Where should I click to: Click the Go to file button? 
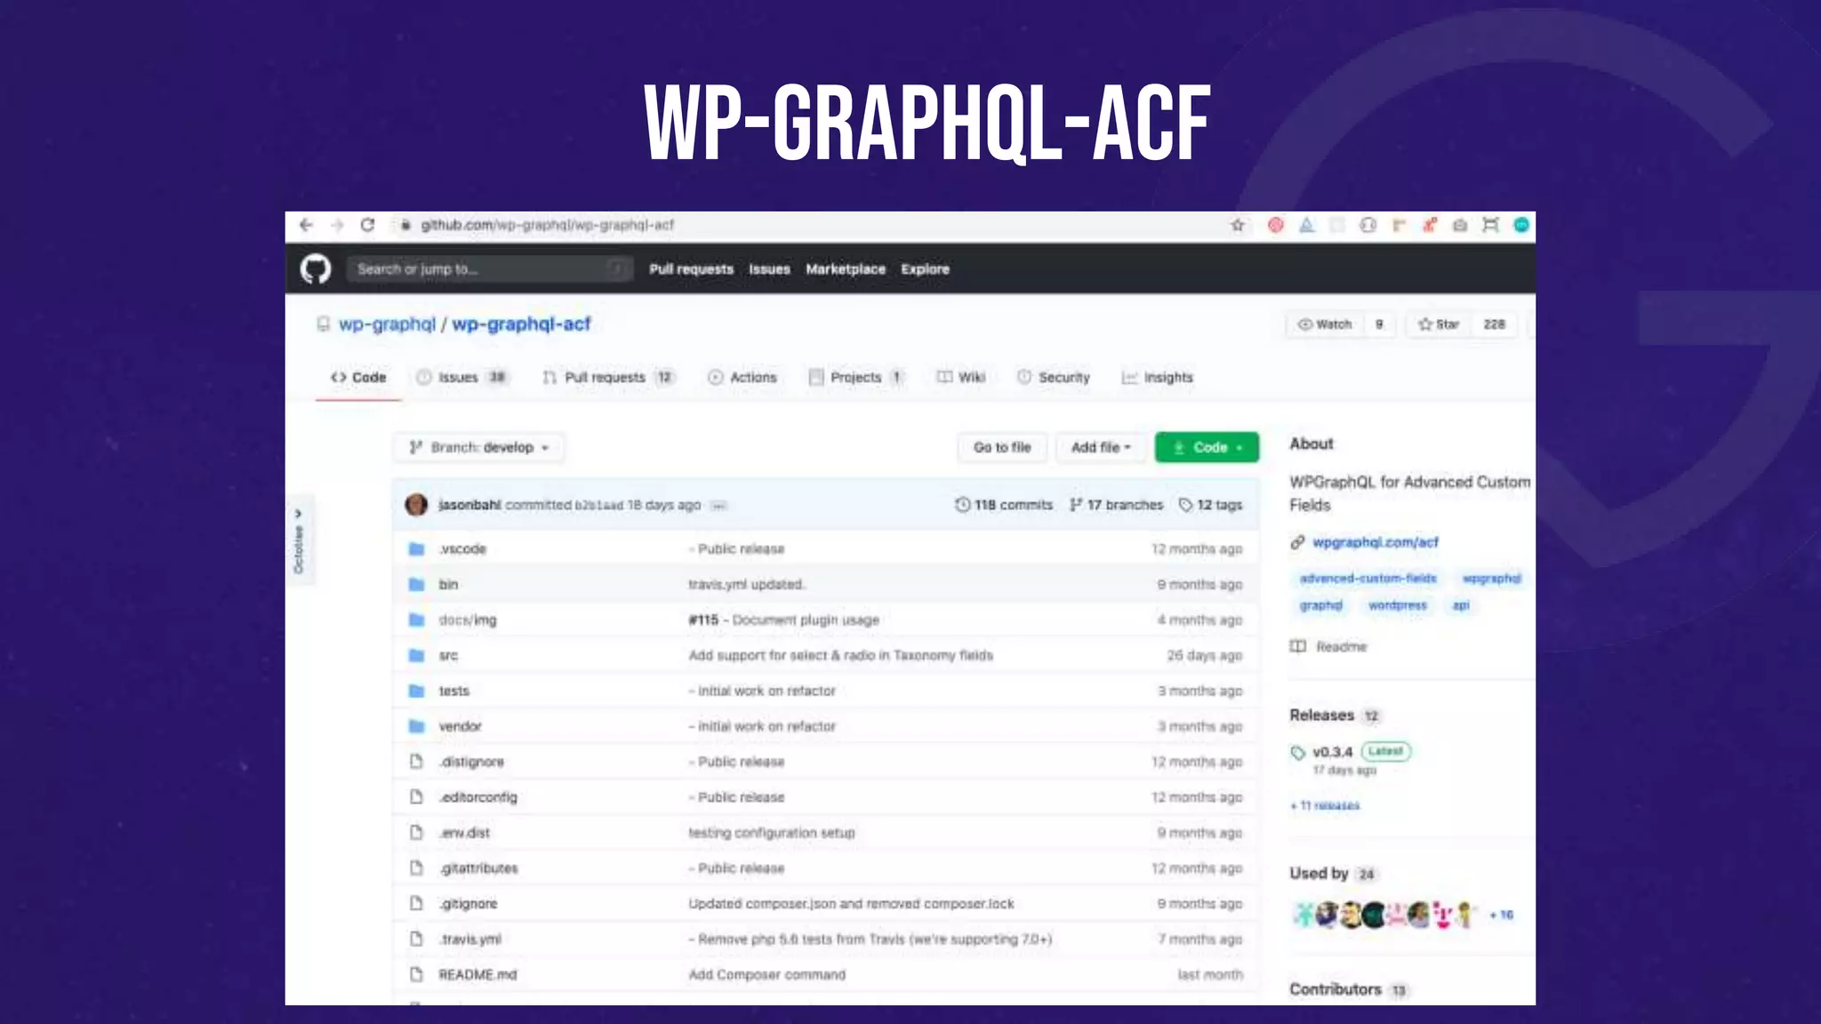1001,447
